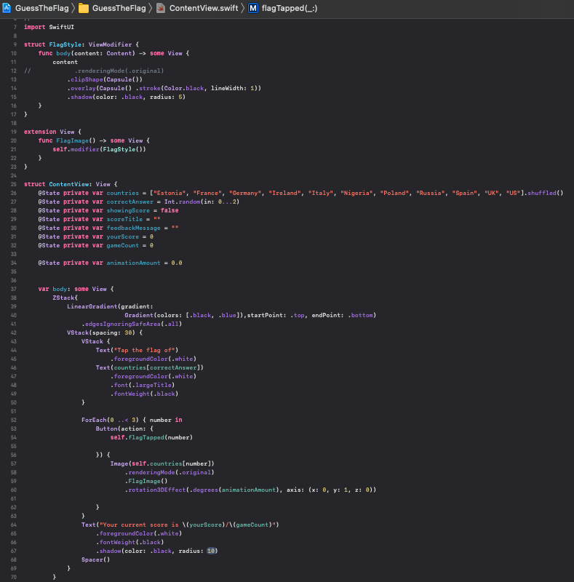Click '.rotation3DEffect' modifier line
This screenshot has width=574, height=582.
[250, 490]
